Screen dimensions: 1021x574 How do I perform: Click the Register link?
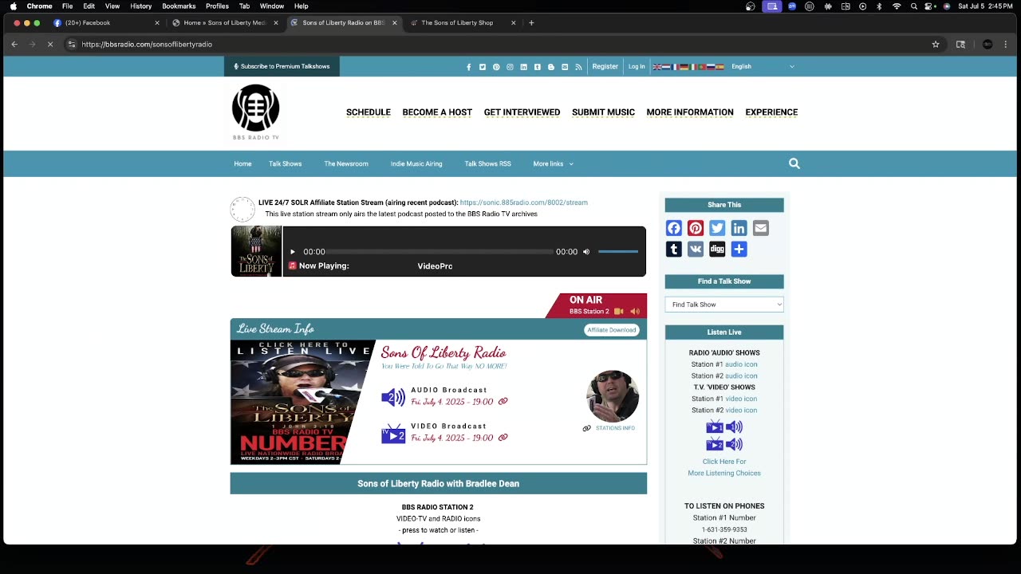point(605,67)
